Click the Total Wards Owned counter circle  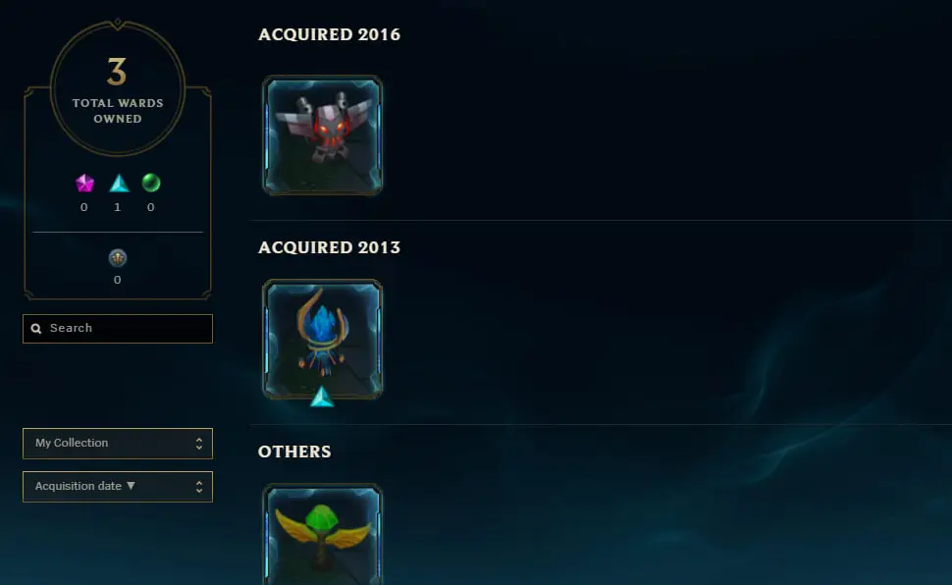tap(118, 88)
